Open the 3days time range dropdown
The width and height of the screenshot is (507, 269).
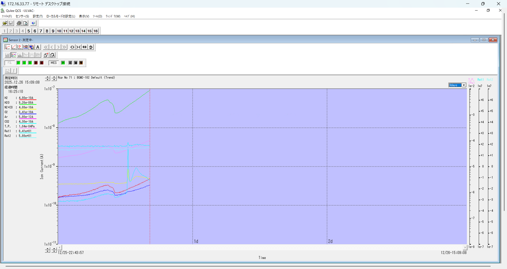[464, 85]
